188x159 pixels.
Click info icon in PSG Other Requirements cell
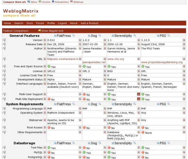[x=184, y=132]
